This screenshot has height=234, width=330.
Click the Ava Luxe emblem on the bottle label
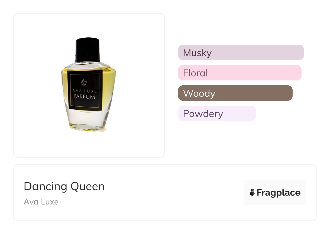point(85,82)
